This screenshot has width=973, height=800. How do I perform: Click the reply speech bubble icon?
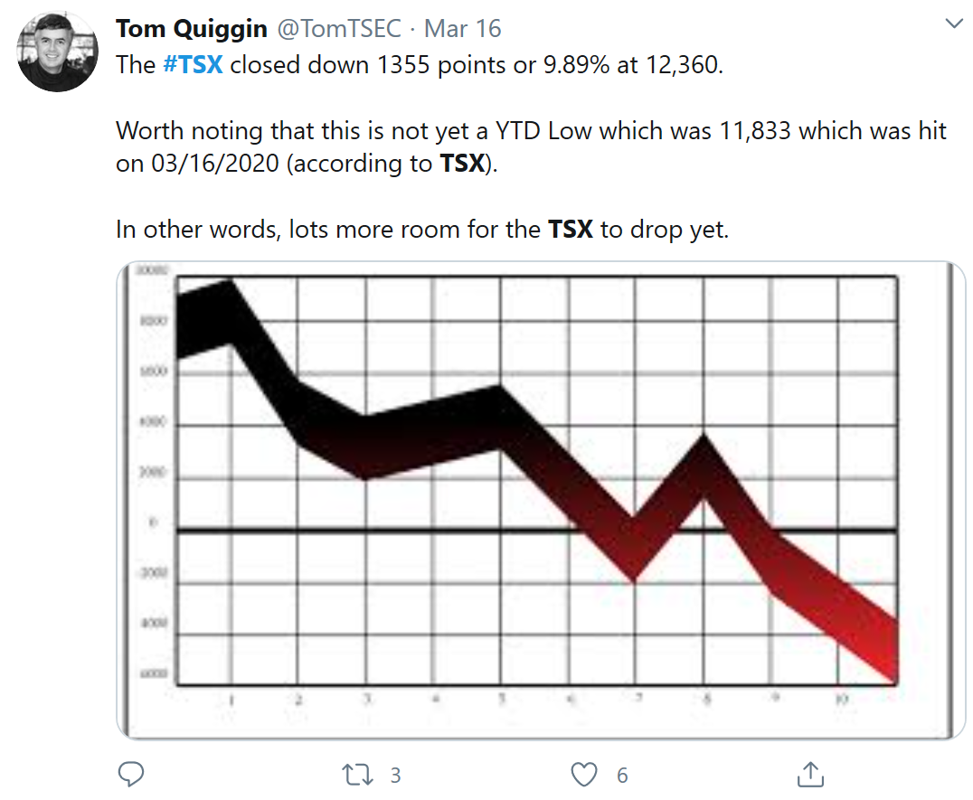[132, 774]
